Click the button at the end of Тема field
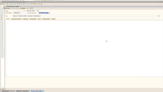Screen dimensions: 163x92 [x=159, y=16]
